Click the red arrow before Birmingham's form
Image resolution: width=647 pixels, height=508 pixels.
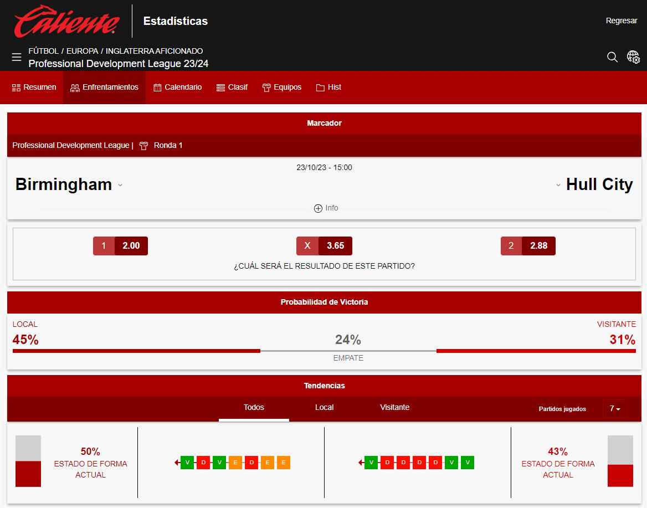pyautogui.click(x=176, y=463)
